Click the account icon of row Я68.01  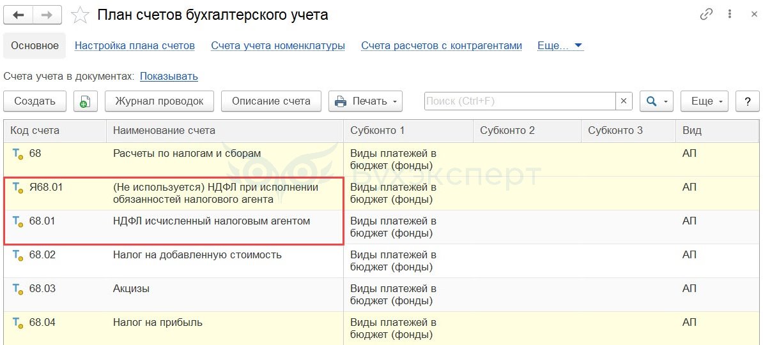coord(17,187)
